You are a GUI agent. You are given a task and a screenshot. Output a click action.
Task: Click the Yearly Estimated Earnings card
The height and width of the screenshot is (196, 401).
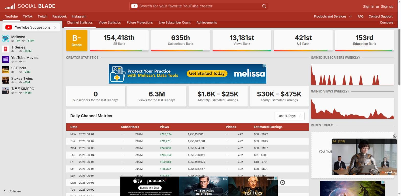(279, 96)
